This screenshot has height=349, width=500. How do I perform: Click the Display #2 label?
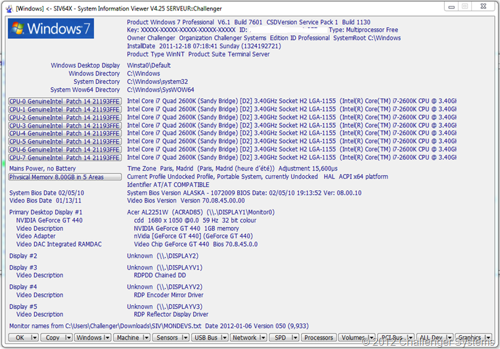point(23,256)
